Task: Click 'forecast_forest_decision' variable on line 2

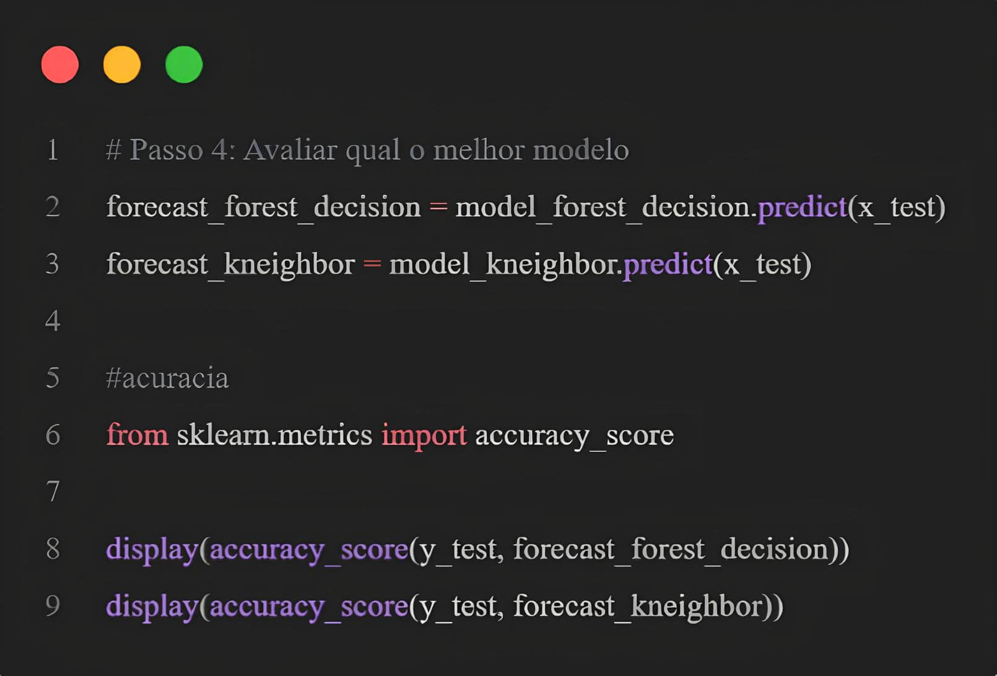Action: coord(263,207)
